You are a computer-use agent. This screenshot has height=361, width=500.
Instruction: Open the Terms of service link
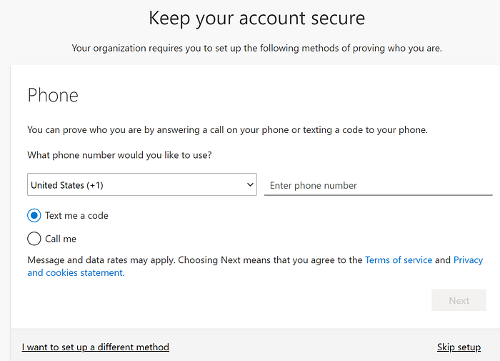point(399,260)
